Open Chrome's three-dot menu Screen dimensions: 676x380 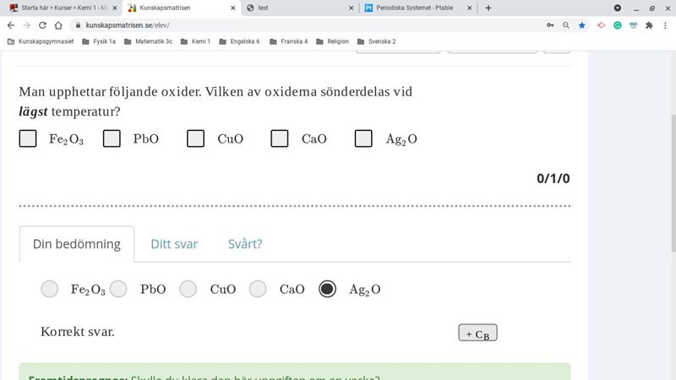pyautogui.click(x=665, y=25)
